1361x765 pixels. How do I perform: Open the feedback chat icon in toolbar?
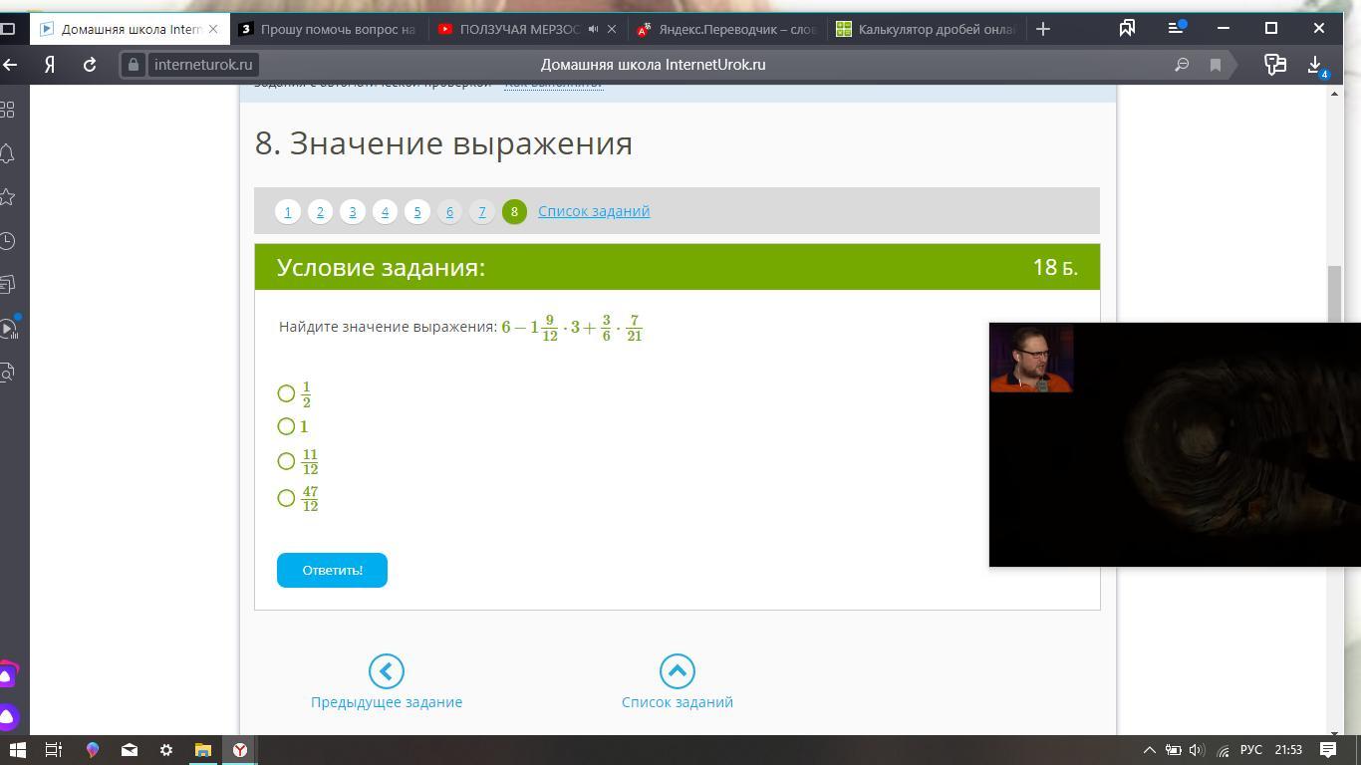pyautogui.click(x=1274, y=65)
